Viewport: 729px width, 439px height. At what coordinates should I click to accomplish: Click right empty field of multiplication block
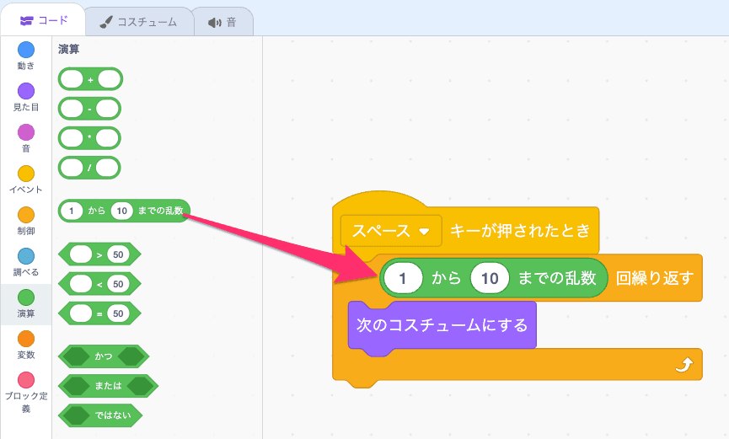(107, 138)
